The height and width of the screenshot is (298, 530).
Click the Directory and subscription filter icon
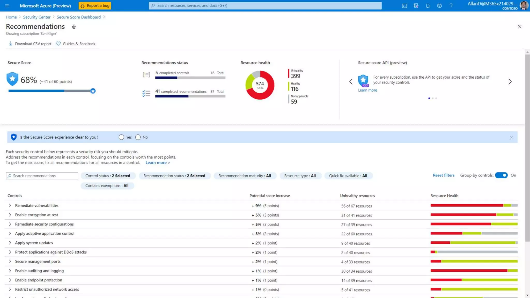(416, 6)
